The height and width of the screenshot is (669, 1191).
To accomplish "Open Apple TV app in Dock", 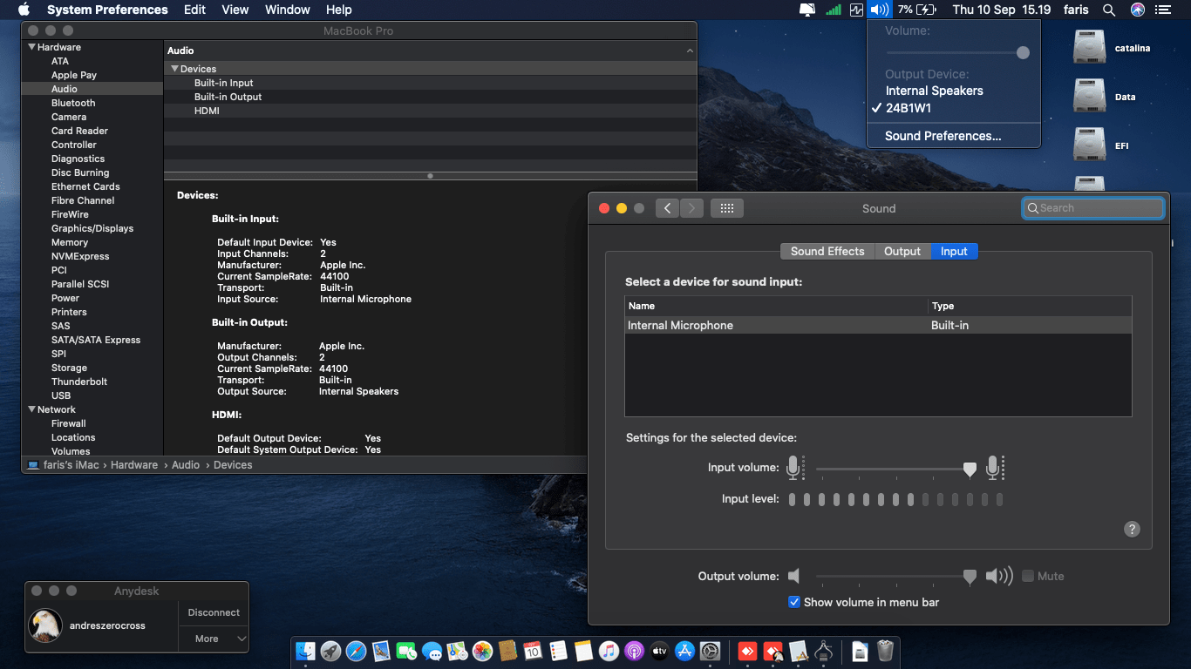I will [659, 651].
